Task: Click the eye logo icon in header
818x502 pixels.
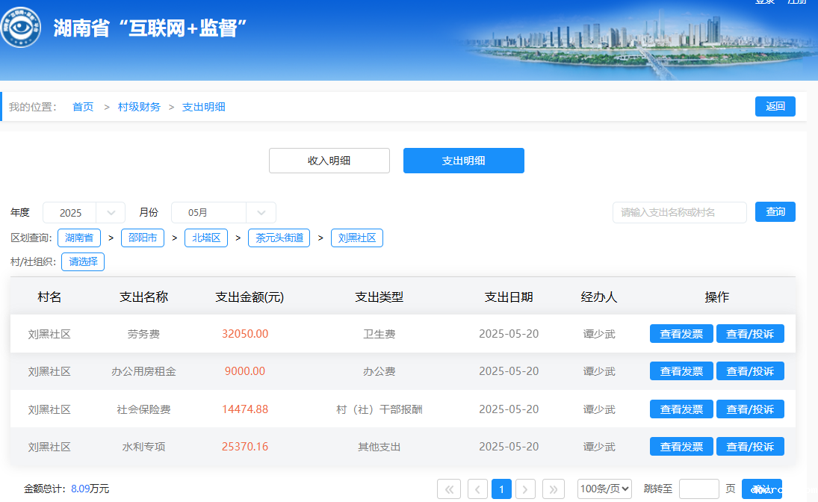Action: [x=21, y=28]
